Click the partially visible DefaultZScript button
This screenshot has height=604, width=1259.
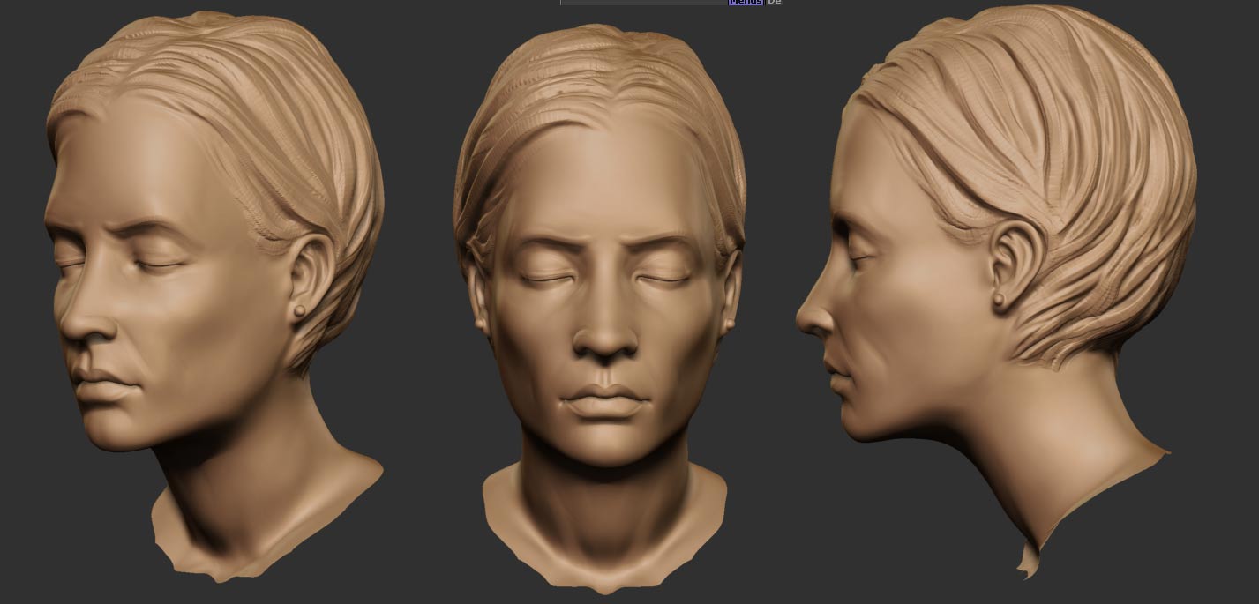click(775, 3)
